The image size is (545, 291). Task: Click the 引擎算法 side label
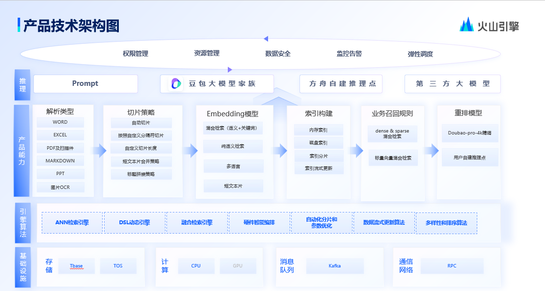(23, 223)
